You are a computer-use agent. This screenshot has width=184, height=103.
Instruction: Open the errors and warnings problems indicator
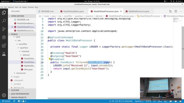(x=22, y=101)
